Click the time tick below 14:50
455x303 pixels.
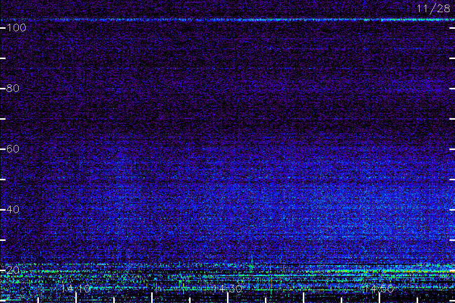pyautogui.click(x=379, y=298)
